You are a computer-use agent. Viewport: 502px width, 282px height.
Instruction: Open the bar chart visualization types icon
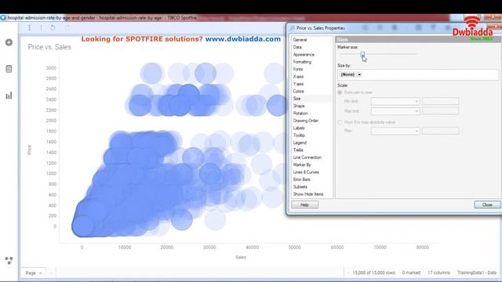pyautogui.click(x=9, y=96)
